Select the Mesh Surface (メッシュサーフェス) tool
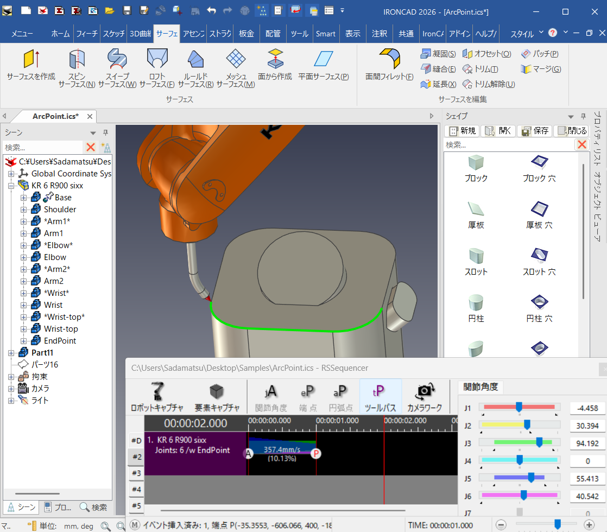607x532 pixels. [x=236, y=68]
